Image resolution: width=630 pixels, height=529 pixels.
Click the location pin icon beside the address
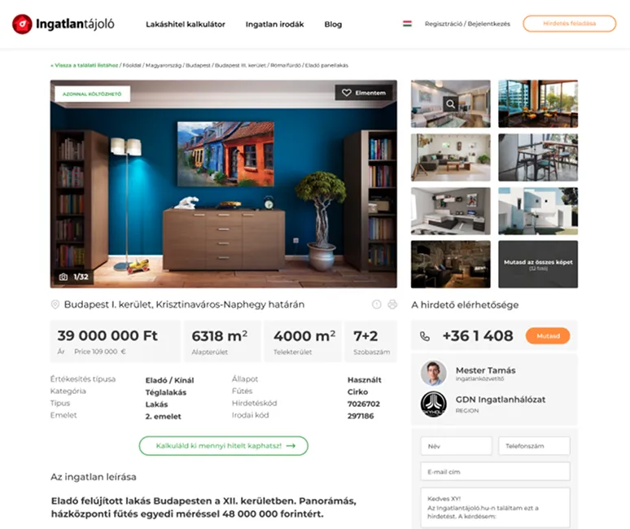click(x=55, y=304)
